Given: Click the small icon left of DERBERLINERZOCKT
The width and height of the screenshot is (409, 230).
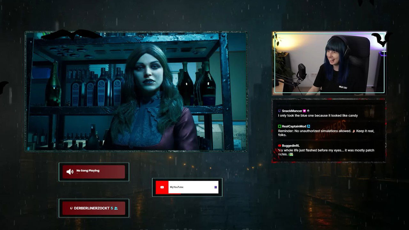Looking at the screenshot, I should pyautogui.click(x=72, y=208).
